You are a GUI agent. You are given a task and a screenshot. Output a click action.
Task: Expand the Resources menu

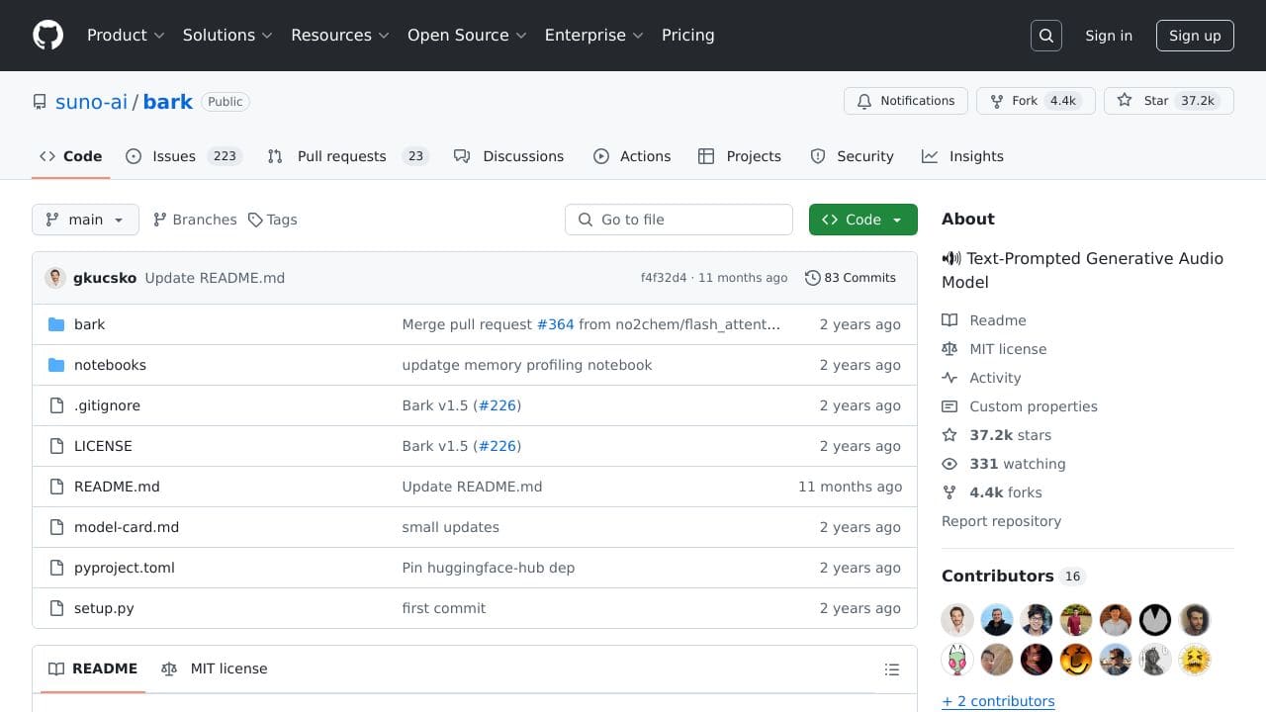click(x=339, y=35)
